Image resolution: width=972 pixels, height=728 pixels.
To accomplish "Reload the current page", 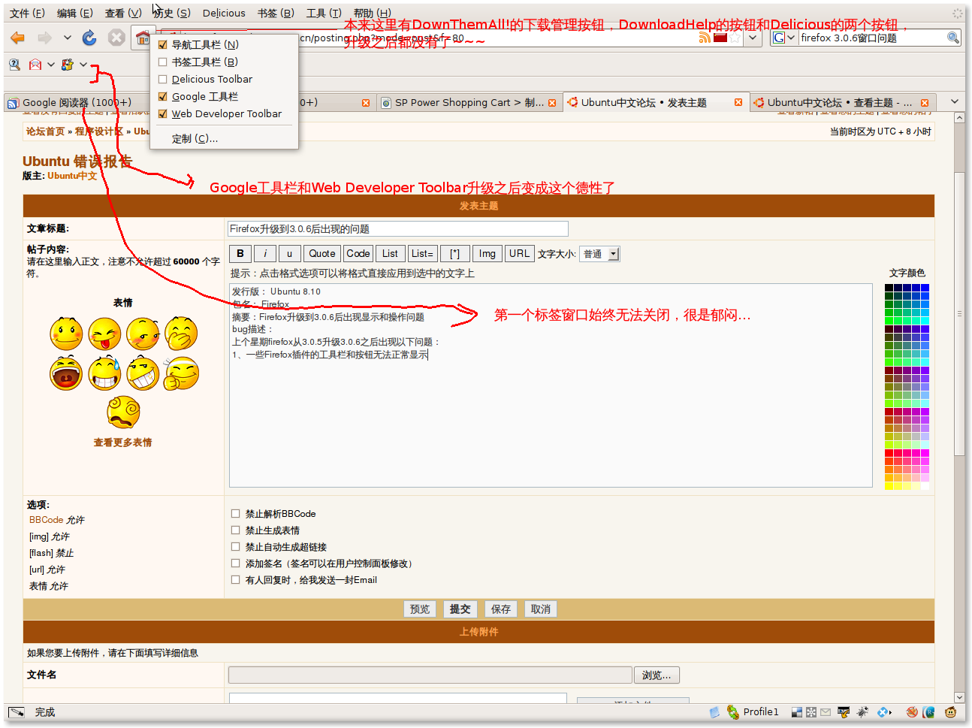I will point(89,38).
